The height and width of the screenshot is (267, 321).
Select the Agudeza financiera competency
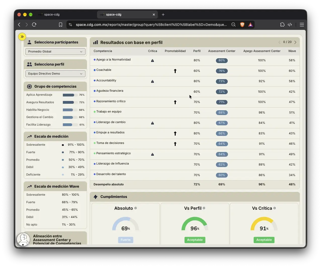[110, 91]
